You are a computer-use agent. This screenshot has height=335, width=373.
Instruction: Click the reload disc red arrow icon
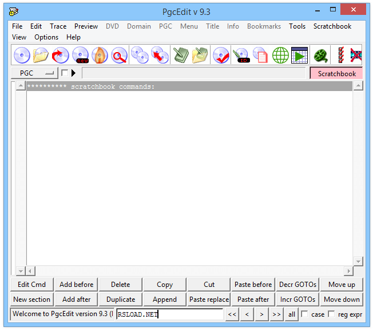[x=61, y=55]
